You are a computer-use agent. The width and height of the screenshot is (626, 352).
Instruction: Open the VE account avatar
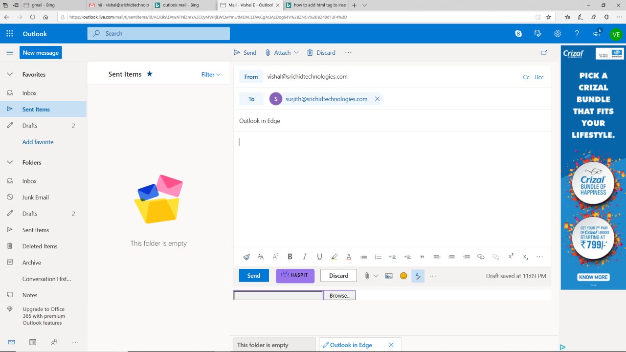tap(616, 34)
